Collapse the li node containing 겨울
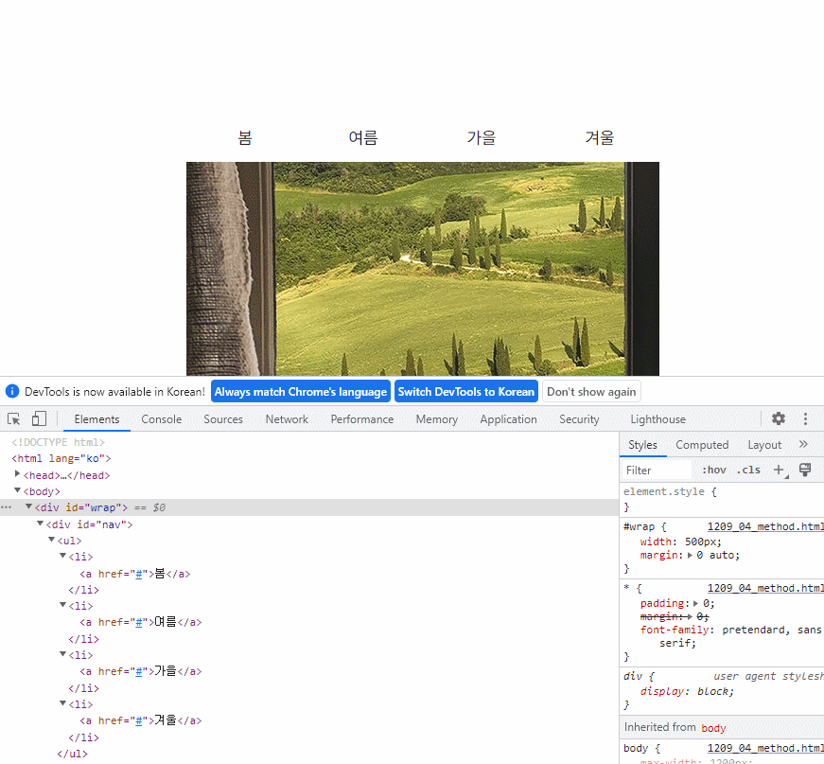Viewport: 824px width, 764px height. pos(62,703)
